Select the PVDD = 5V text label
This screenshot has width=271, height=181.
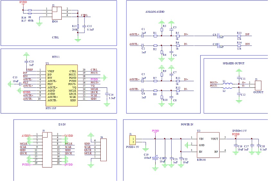click(132, 147)
